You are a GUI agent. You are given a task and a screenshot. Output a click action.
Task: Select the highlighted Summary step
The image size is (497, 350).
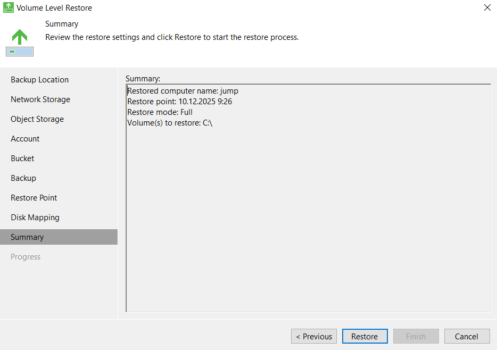click(x=27, y=237)
